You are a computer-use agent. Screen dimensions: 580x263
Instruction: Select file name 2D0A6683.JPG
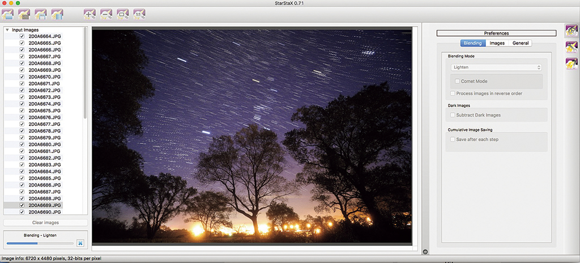(45, 164)
